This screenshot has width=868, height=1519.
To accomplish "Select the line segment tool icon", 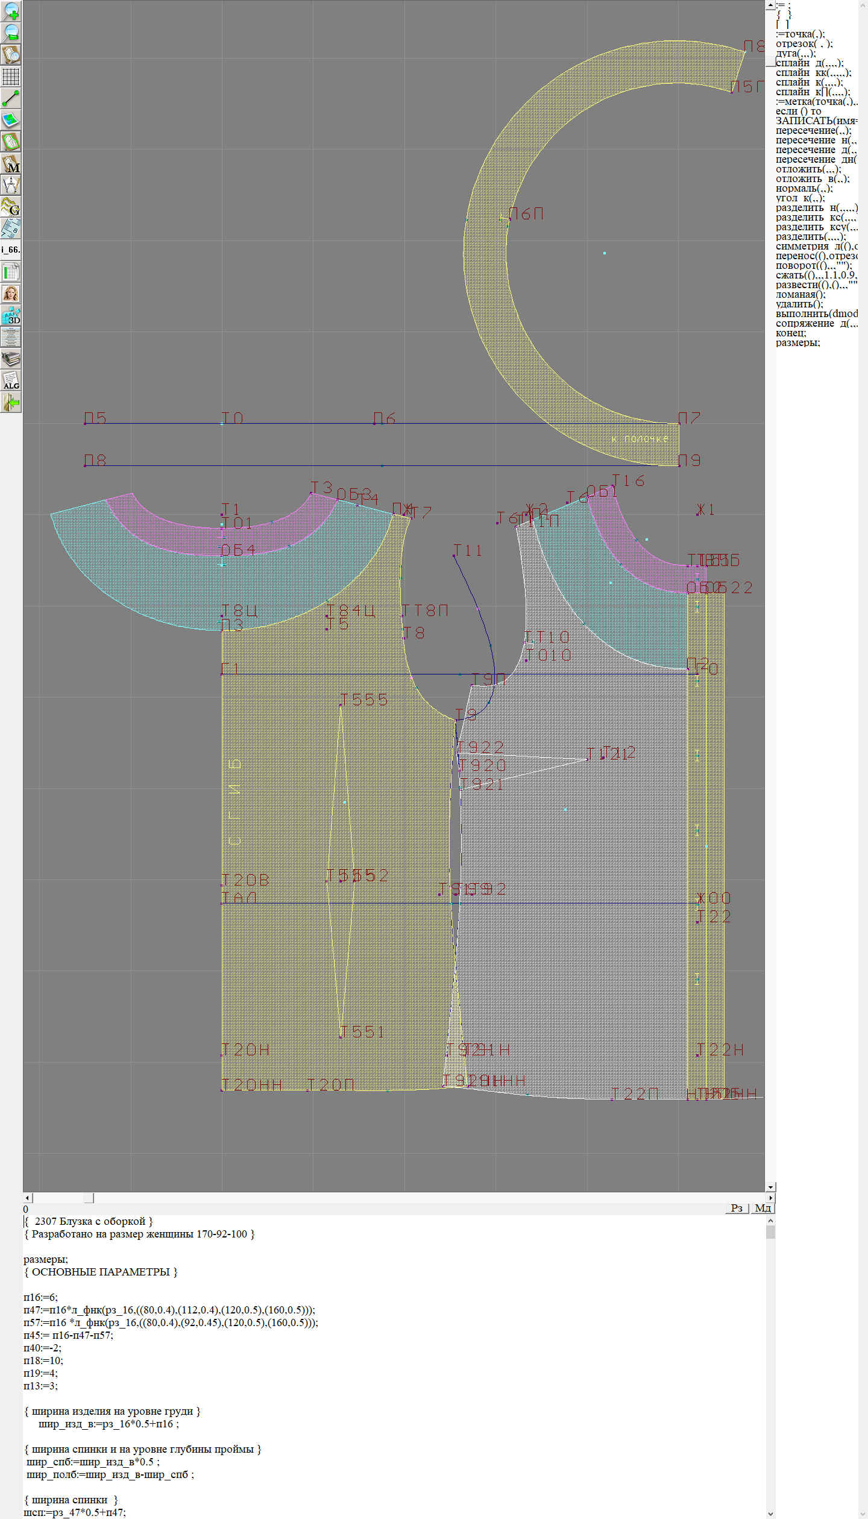I will pos(11,98).
